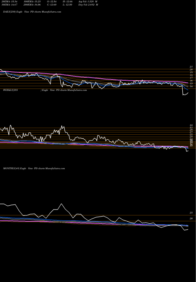The image size is (196, 282).
Task: Click the 14 price label on daily axis
Action: (191, 87)
